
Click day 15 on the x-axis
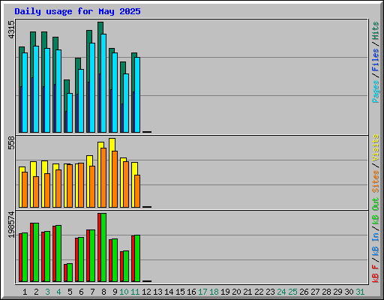[180, 292]
